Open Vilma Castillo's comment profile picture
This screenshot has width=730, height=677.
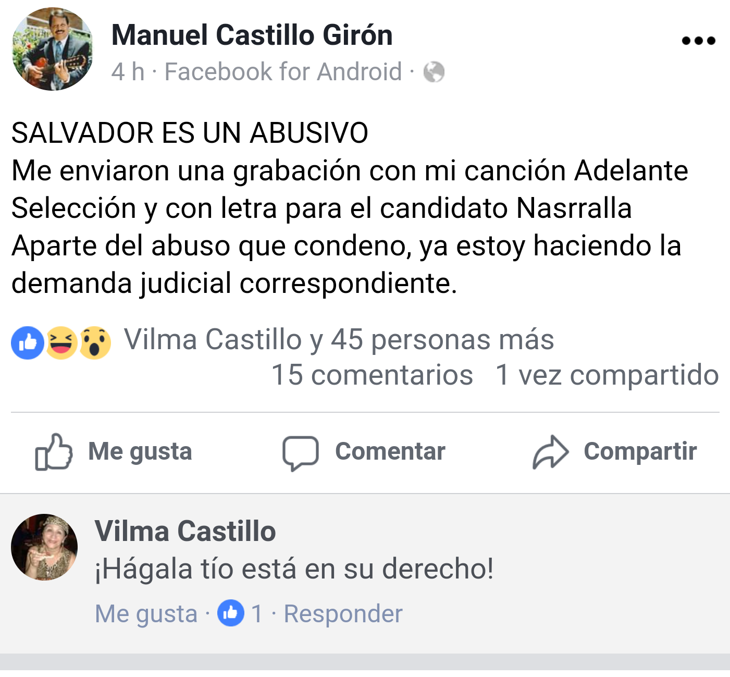[44, 547]
